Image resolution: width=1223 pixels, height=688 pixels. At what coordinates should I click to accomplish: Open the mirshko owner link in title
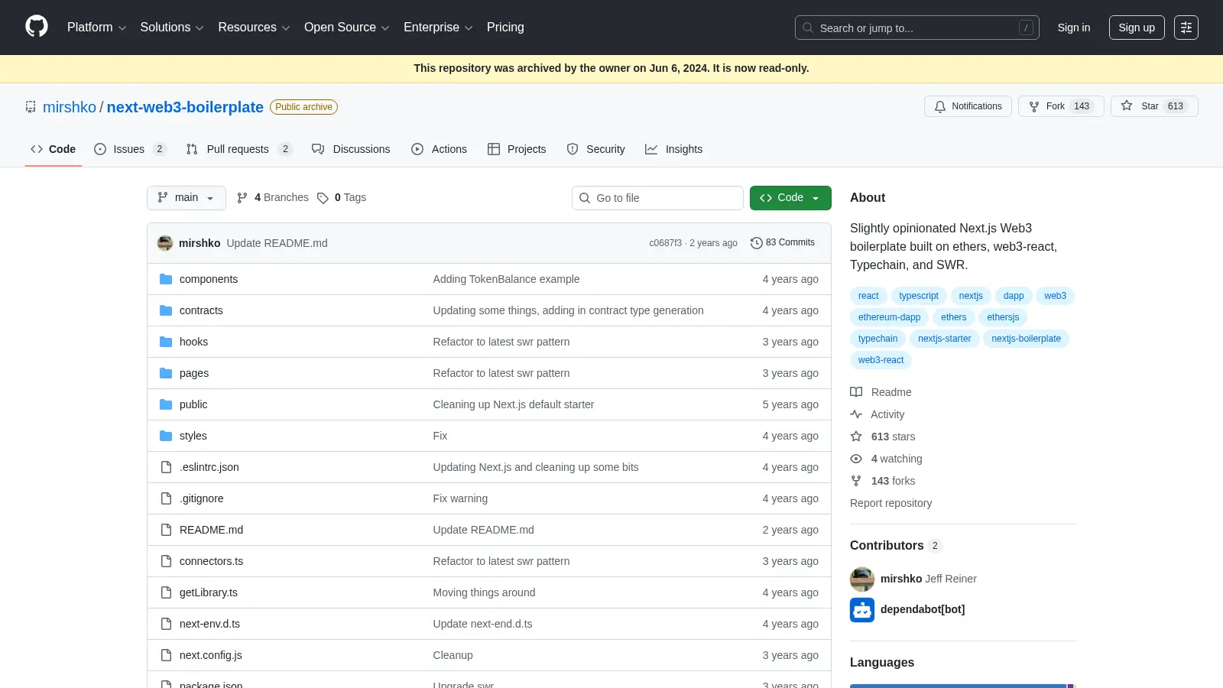(70, 107)
